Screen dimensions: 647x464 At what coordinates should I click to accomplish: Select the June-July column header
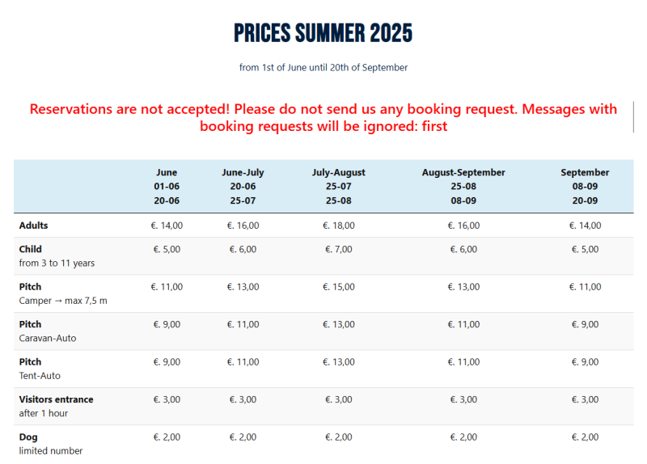[x=243, y=186]
